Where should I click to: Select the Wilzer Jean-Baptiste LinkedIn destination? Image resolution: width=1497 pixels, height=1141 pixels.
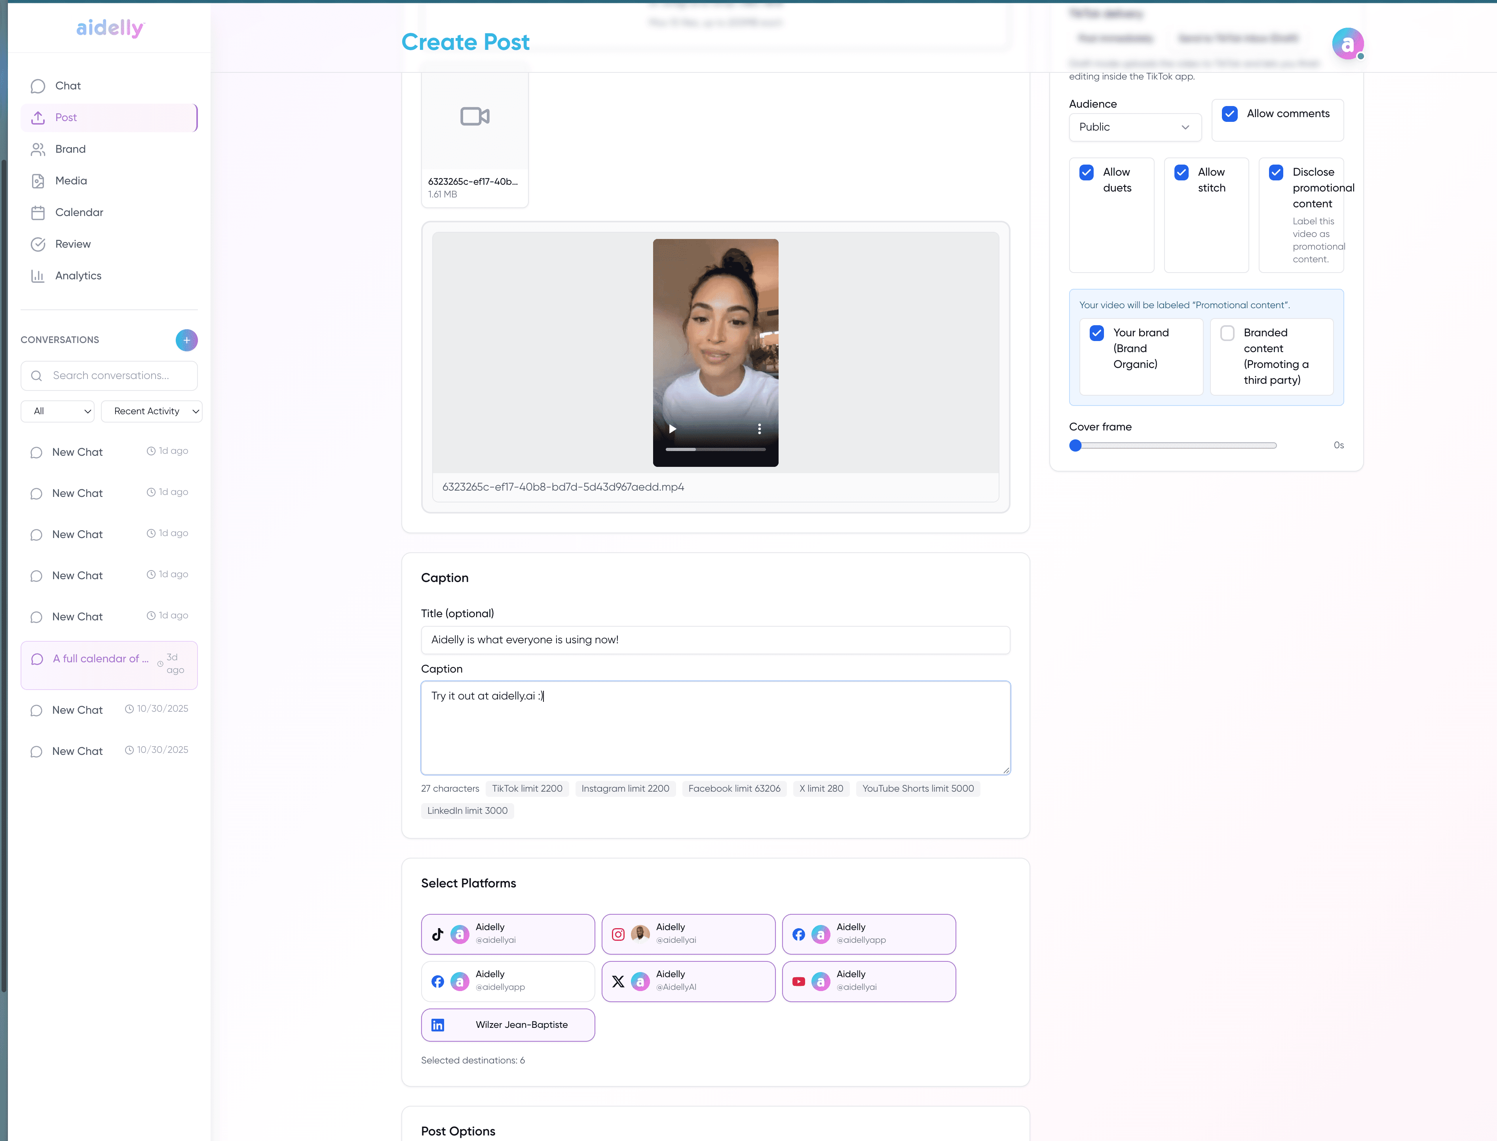pyautogui.click(x=507, y=1025)
